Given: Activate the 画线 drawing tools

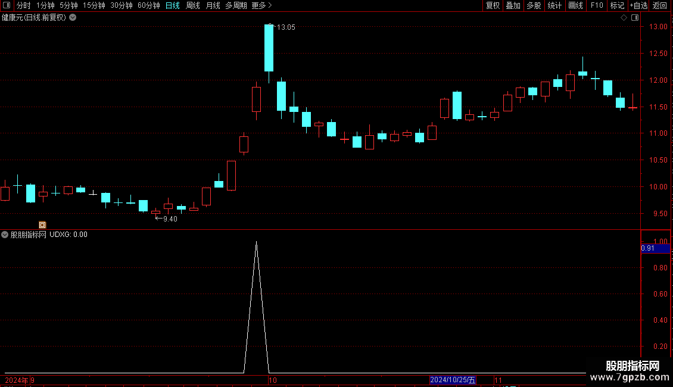Looking at the screenshot, I should coord(575,5).
